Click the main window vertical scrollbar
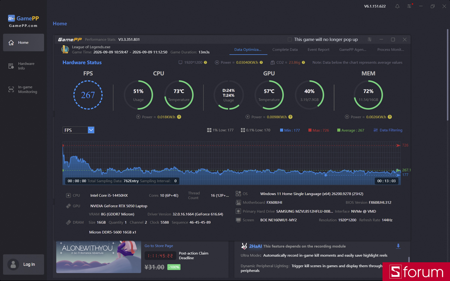This screenshot has height=281, width=450. [447, 75]
